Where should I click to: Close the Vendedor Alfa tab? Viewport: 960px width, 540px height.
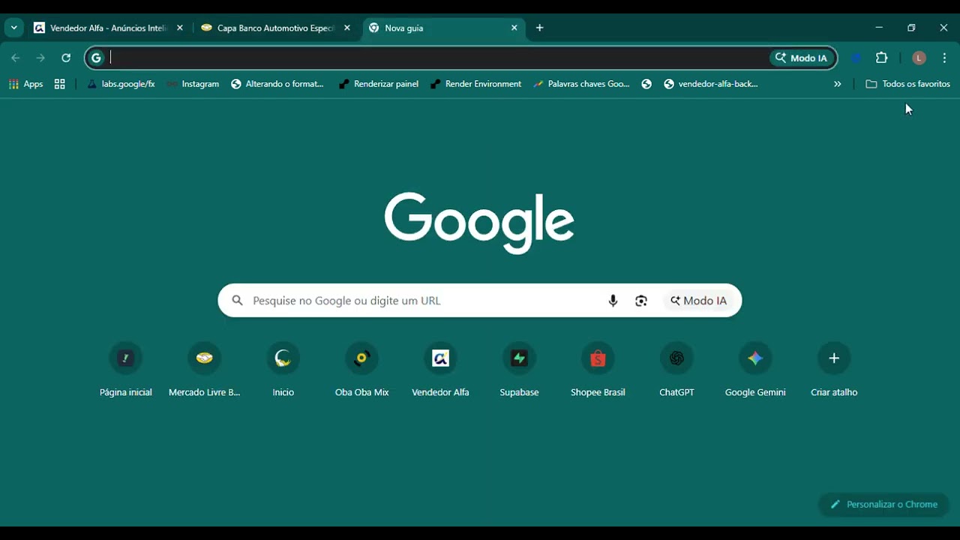[x=180, y=28]
